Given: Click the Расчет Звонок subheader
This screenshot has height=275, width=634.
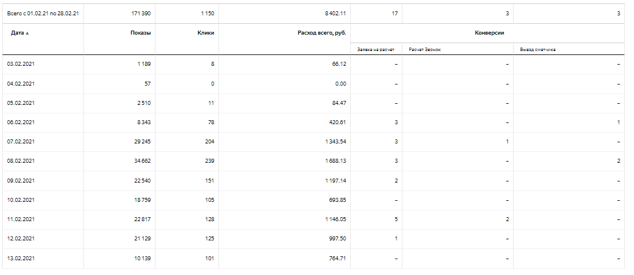Looking at the screenshot, I should point(424,49).
